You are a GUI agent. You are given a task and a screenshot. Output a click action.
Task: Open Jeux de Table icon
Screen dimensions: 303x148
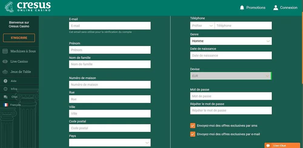(x=5, y=72)
